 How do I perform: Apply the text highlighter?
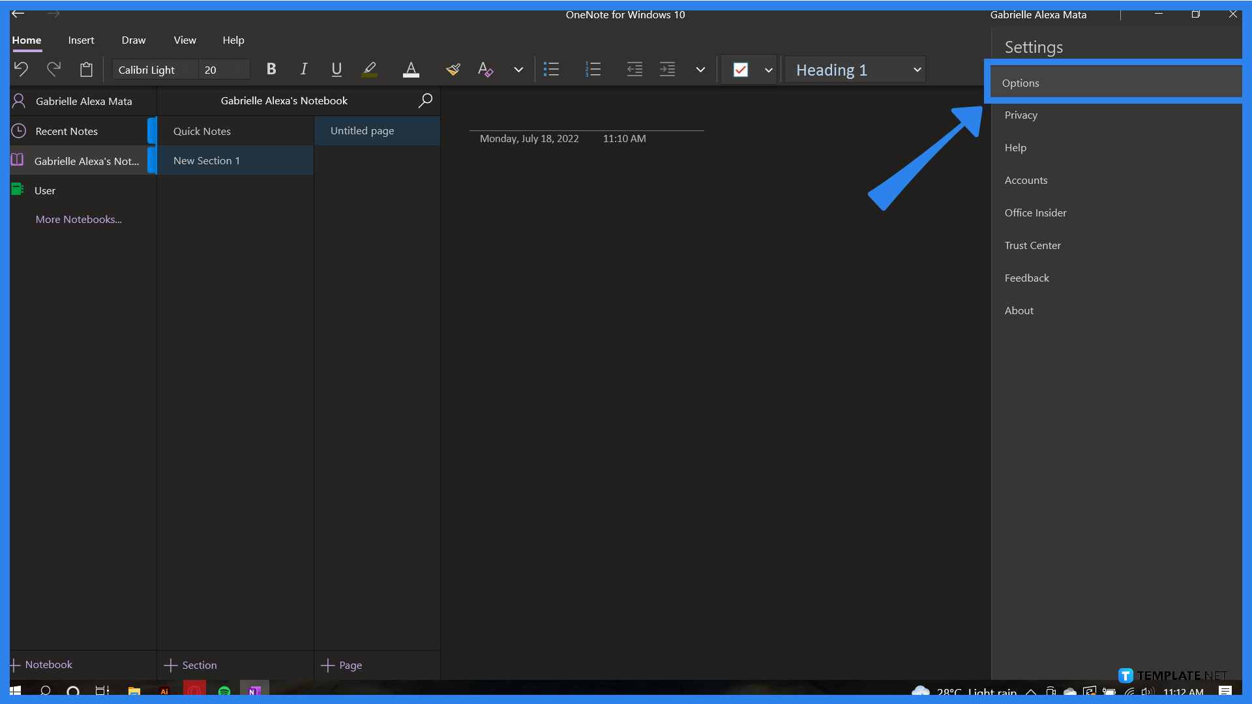370,69
